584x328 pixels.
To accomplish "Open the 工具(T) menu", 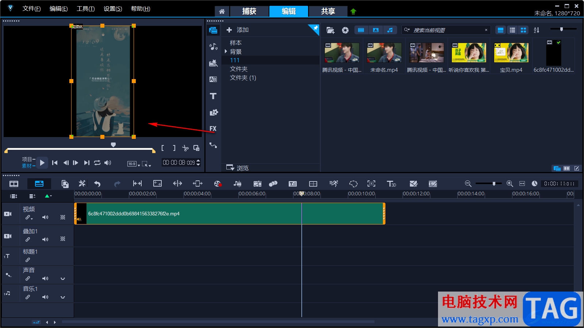I will [85, 9].
